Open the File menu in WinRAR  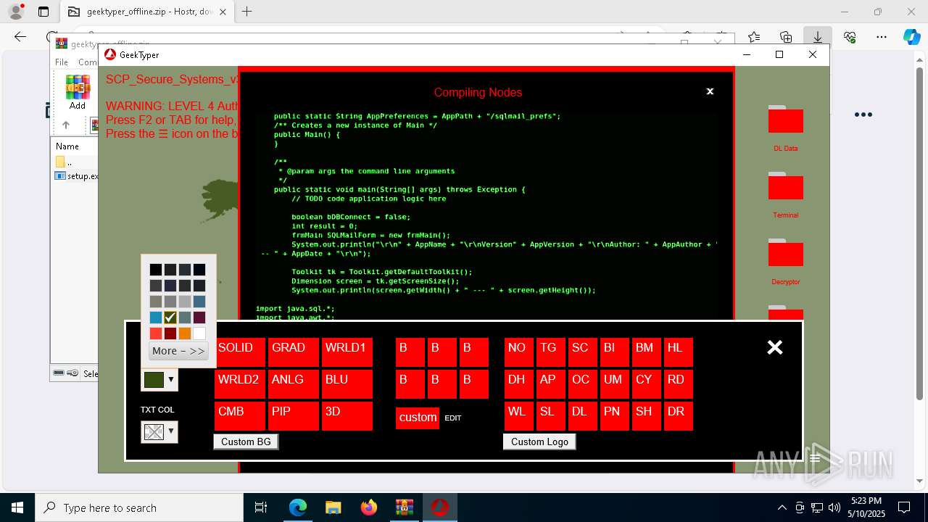(x=62, y=62)
